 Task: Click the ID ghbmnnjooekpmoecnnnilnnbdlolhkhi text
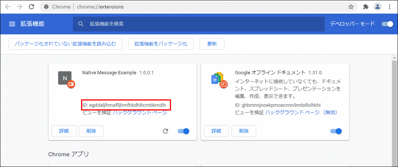(x=277, y=105)
